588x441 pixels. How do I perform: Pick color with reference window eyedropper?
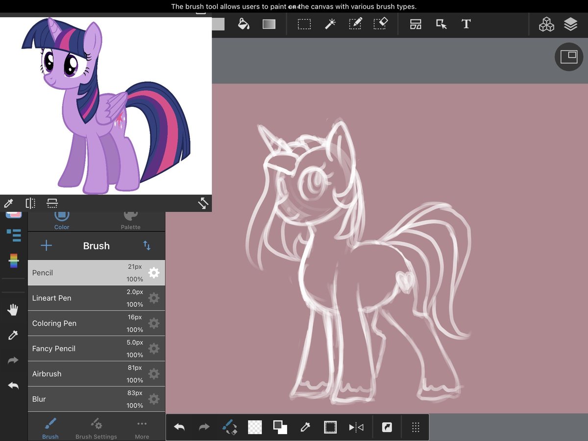8,203
